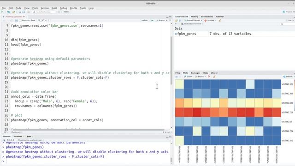Expand the Source button dropdown arrow

tap(166, 20)
